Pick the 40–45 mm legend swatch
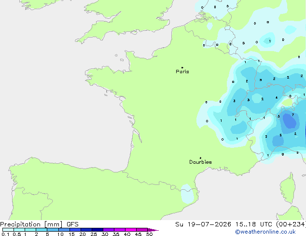This screenshot has width=306, height=236. tap(131, 230)
